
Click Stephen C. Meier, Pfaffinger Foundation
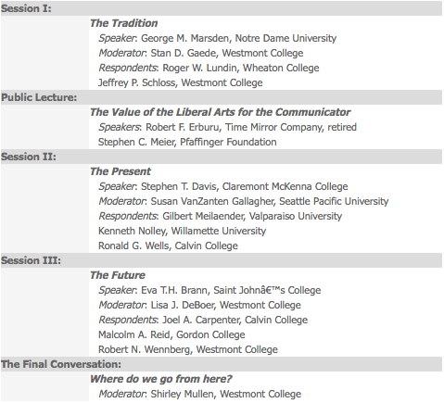187,142
